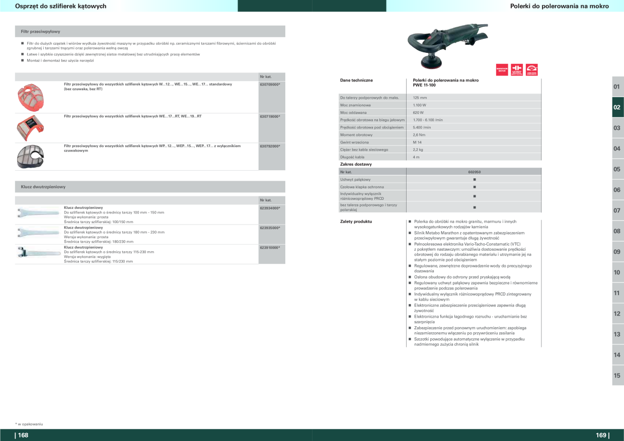Click the 'Moc znamionowa' row label

(x=355, y=105)
